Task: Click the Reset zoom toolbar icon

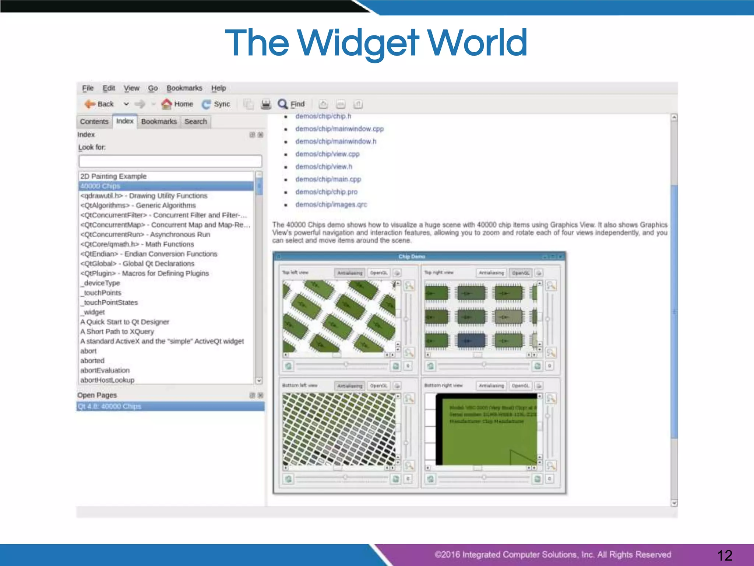Action: click(x=358, y=104)
